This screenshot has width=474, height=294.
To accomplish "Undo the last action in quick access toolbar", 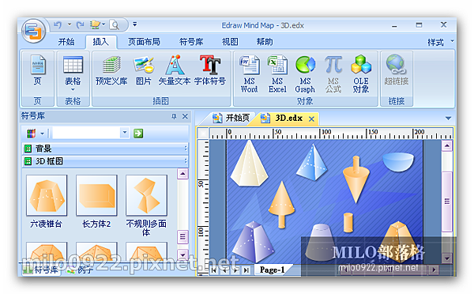I will click(58, 24).
